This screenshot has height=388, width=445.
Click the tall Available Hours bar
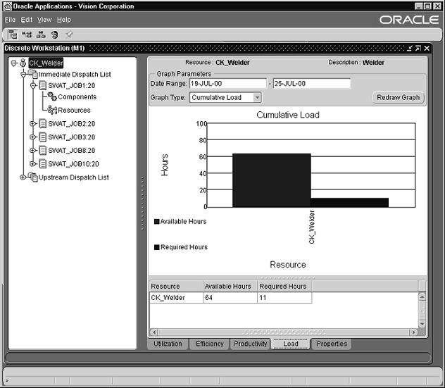tap(272, 180)
